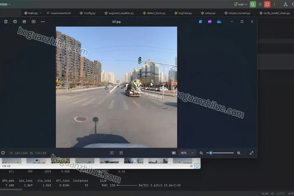The height and width of the screenshot is (196, 294).
Task: Select the first thumbnail in the file explorer
Action: point(11,161)
